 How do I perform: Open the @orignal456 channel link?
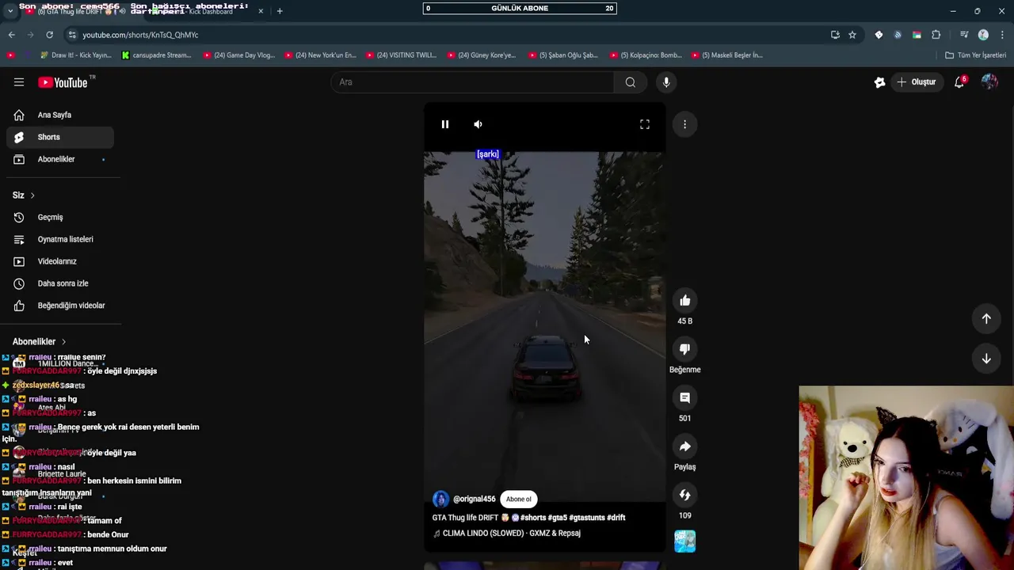coord(475,499)
